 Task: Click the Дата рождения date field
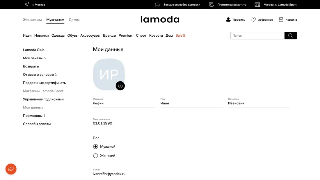click(x=124, y=123)
